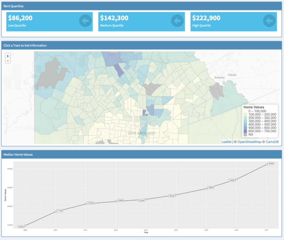
Task: Select the 2017 data point on chart
Action: (267, 165)
